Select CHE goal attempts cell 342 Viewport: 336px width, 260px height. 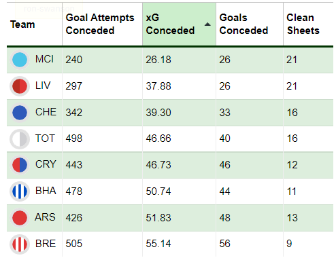[x=74, y=113]
